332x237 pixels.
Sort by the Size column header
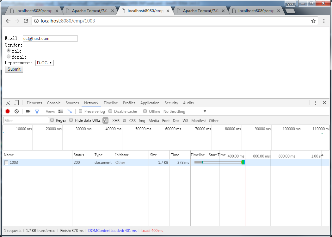click(159, 155)
